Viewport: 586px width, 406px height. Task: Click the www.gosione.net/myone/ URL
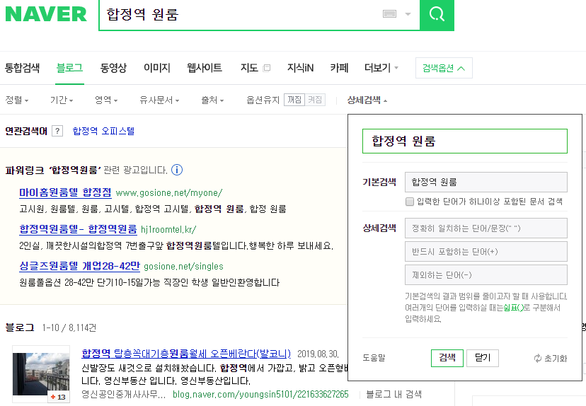pyautogui.click(x=169, y=192)
